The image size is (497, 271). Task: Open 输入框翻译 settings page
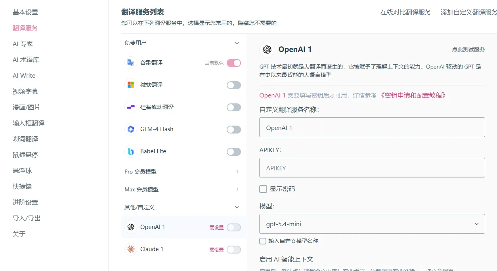29,123
